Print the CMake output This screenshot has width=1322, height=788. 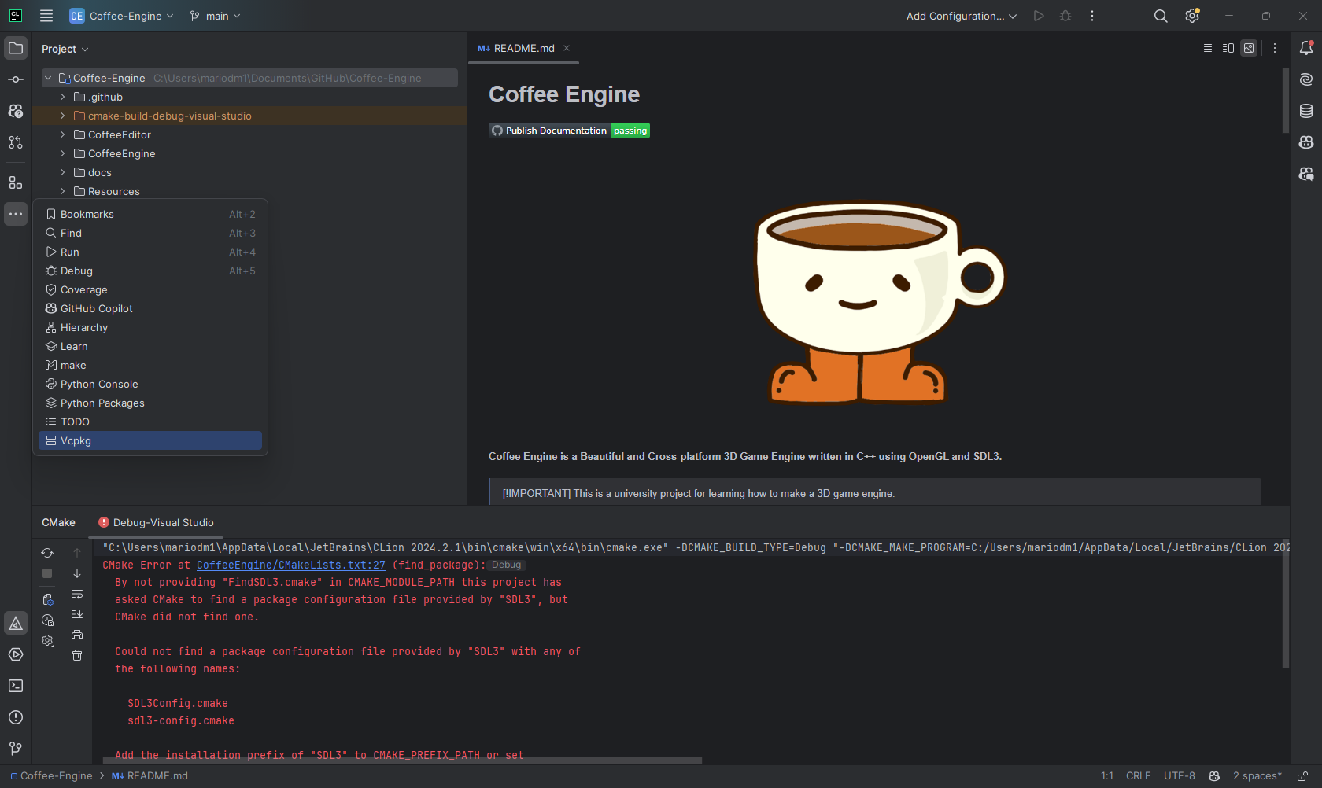coord(77,635)
